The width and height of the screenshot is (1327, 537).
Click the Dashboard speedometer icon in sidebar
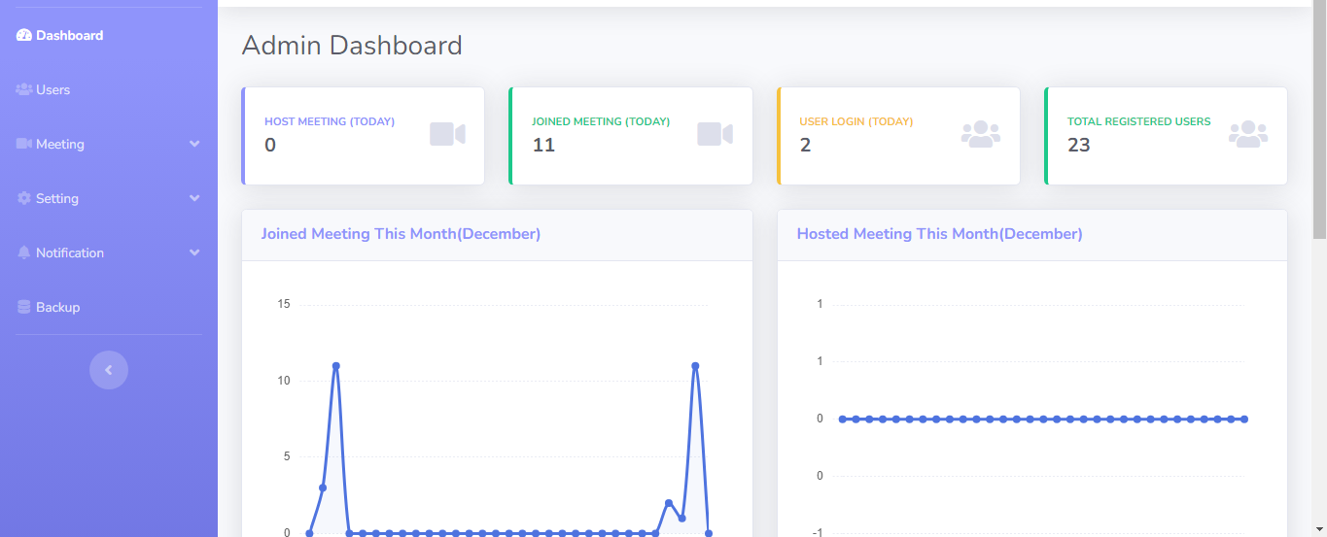[x=24, y=36]
